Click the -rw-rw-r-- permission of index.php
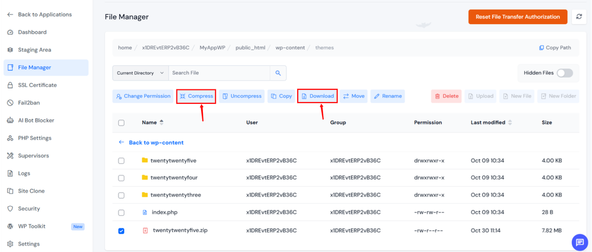This screenshot has width=592, height=252. pyautogui.click(x=428, y=212)
